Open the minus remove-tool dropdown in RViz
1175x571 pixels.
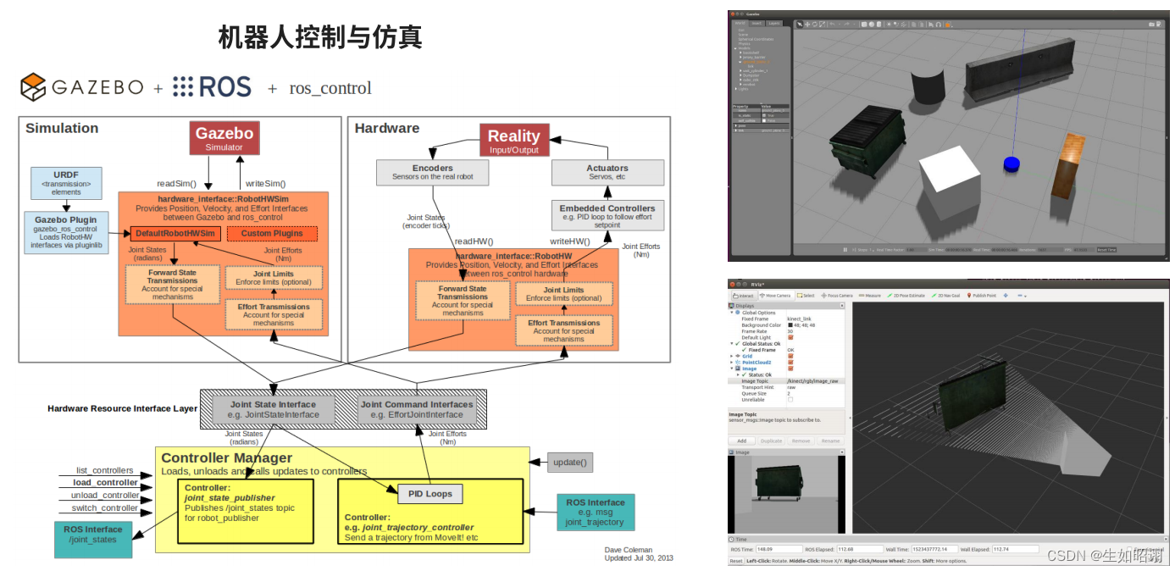pos(1022,296)
